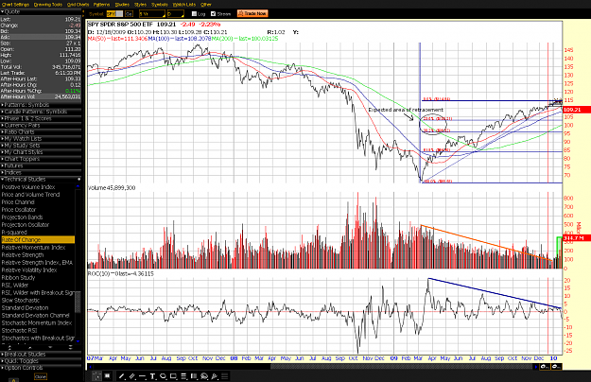Image resolution: width=591 pixels, height=382 pixels.
Task: Select the vertical time zones bars tool
Action: click(x=194, y=376)
